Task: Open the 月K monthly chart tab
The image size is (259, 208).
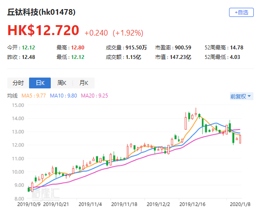Action: [84, 83]
